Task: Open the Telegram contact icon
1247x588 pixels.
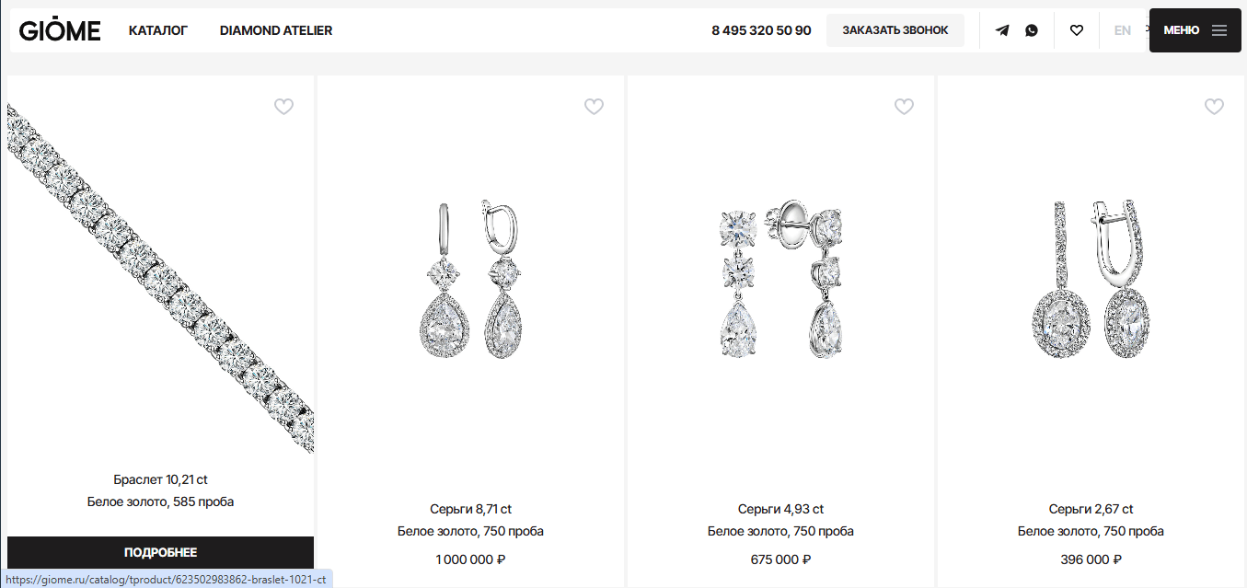Action: pos(1002,30)
